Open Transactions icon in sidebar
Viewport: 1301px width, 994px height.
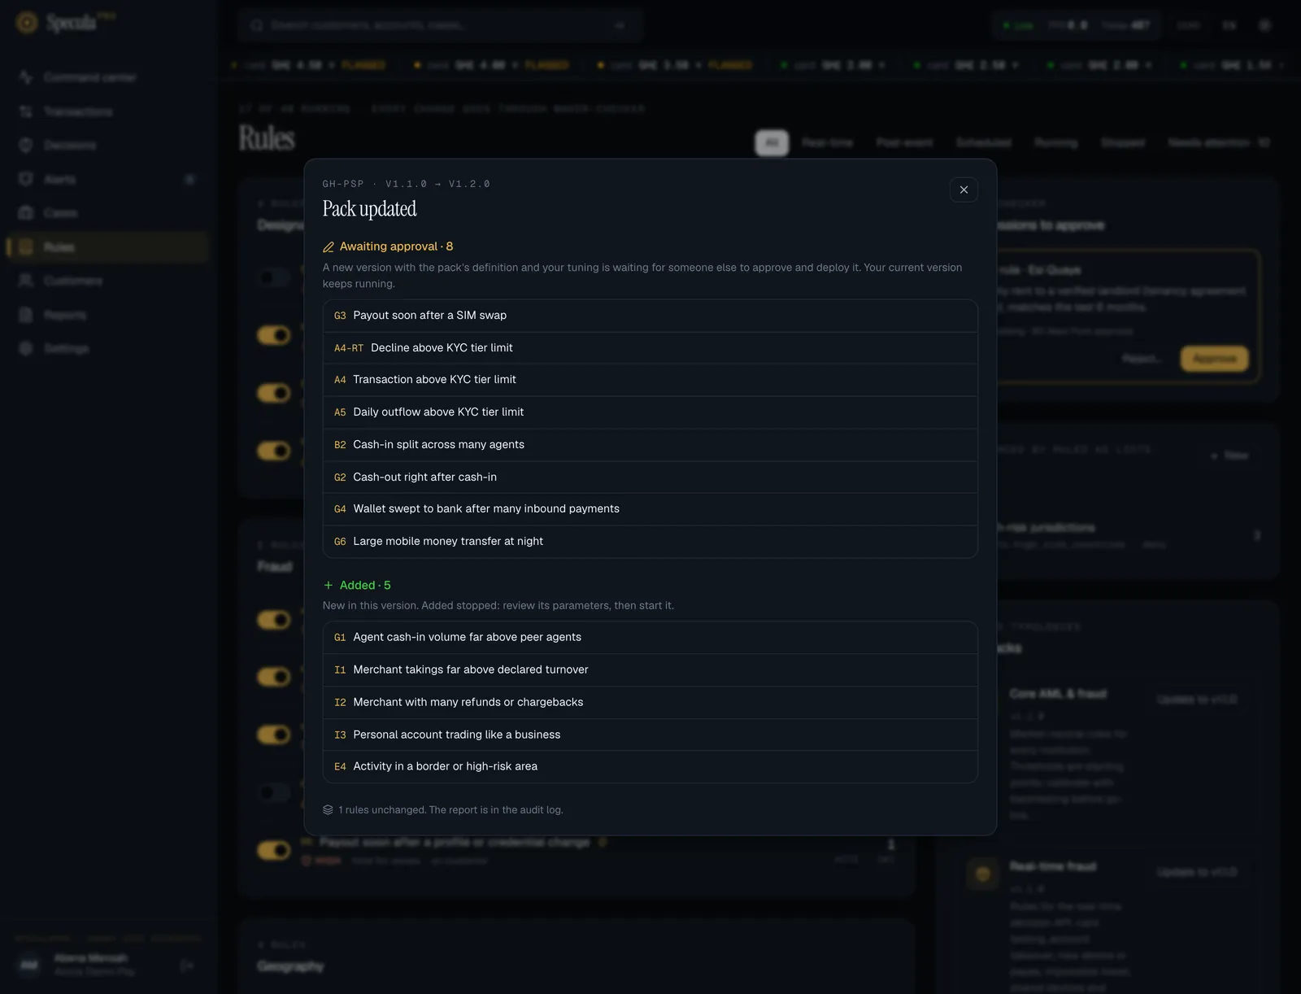tap(26, 111)
